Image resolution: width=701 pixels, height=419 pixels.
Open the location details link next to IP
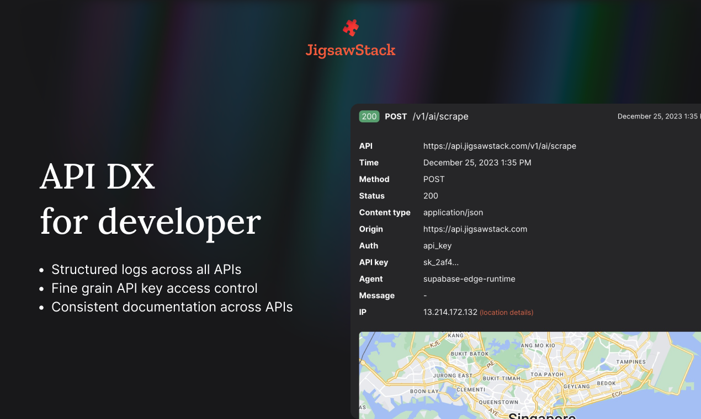point(506,313)
